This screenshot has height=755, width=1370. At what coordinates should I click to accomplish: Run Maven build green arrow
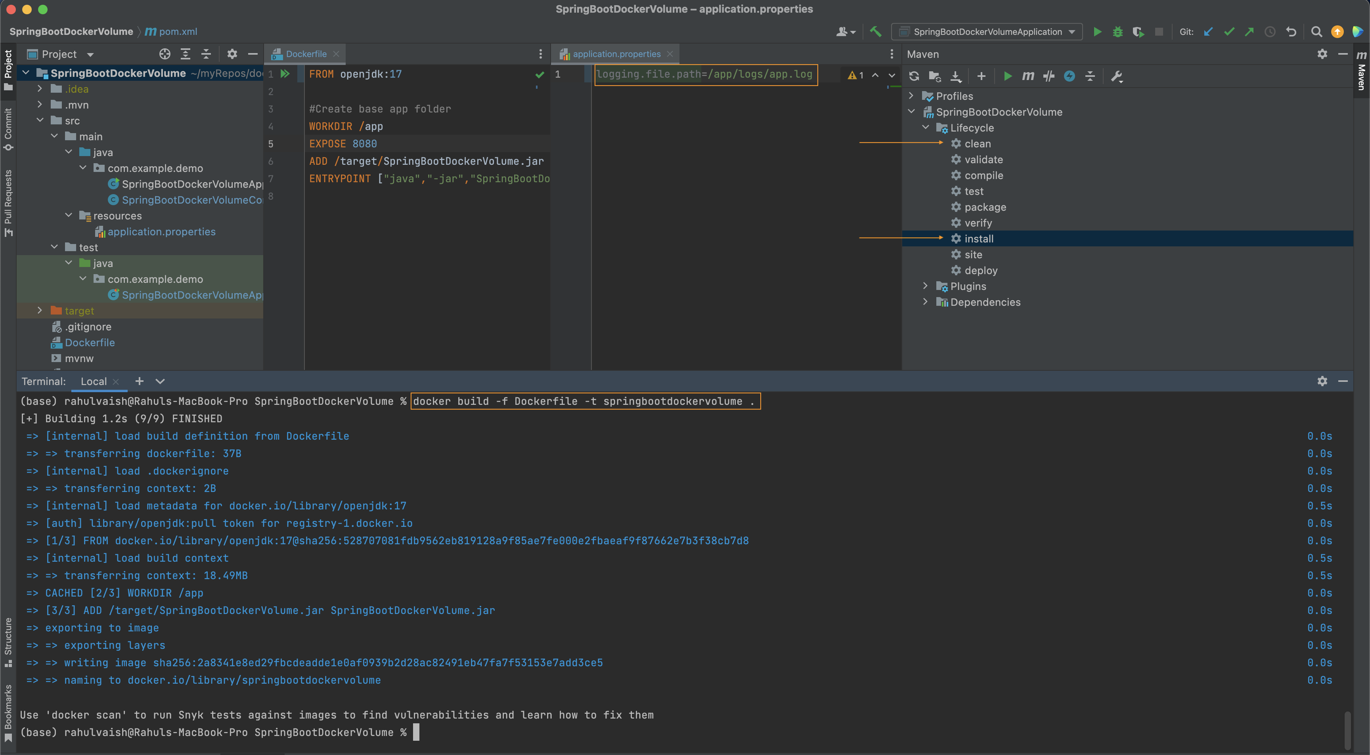tap(1007, 76)
